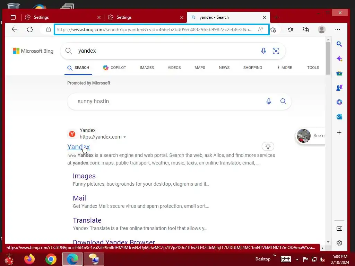Image resolution: width=355 pixels, height=266 pixels.
Task: Launch Google Chrome from the taskbar
Action: (x=51, y=259)
